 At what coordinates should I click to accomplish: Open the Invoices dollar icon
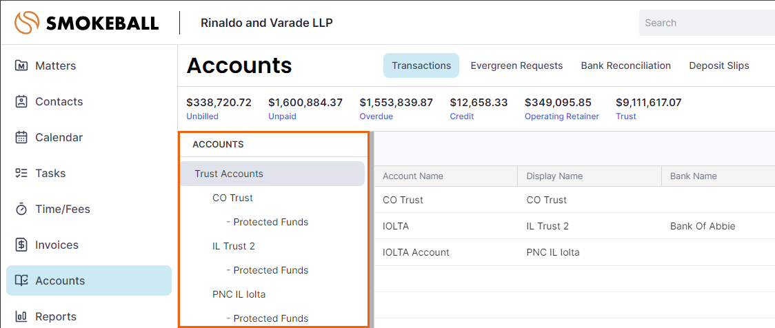[x=21, y=245]
